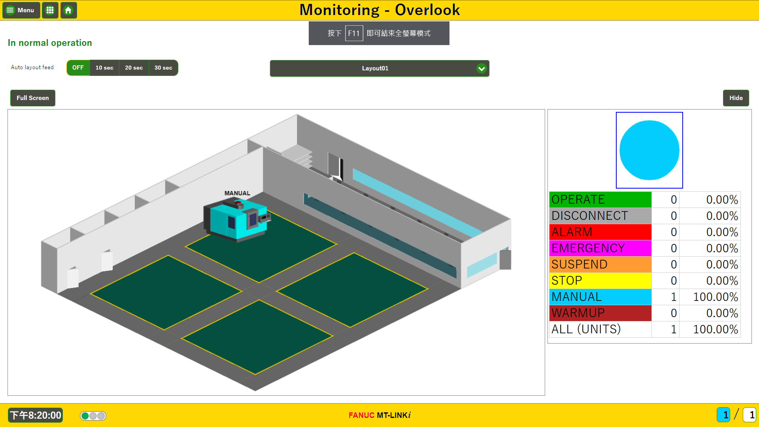This screenshot has height=427, width=759.
Task: Click the clock time display
Action: click(36, 415)
